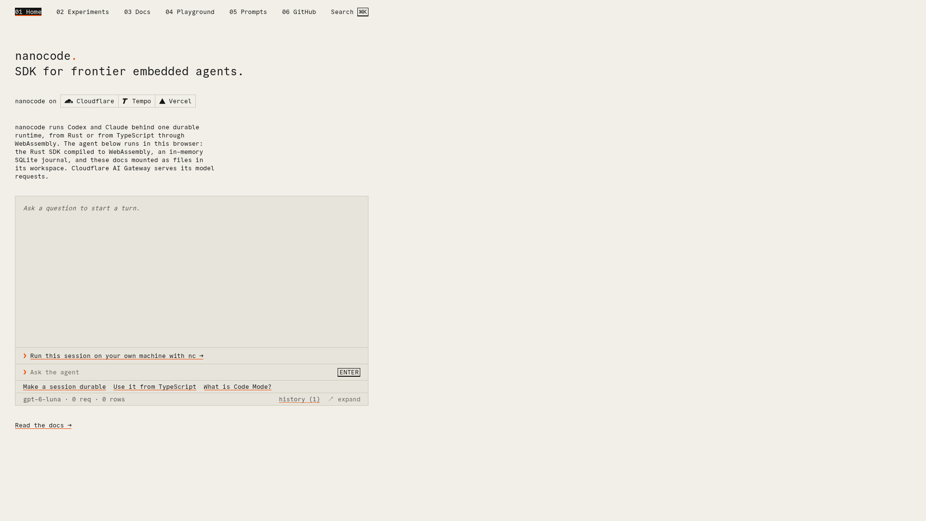Viewport: 926px width, 521px height.
Task: Click the Cloudflare cloud icon
Action: click(x=68, y=101)
